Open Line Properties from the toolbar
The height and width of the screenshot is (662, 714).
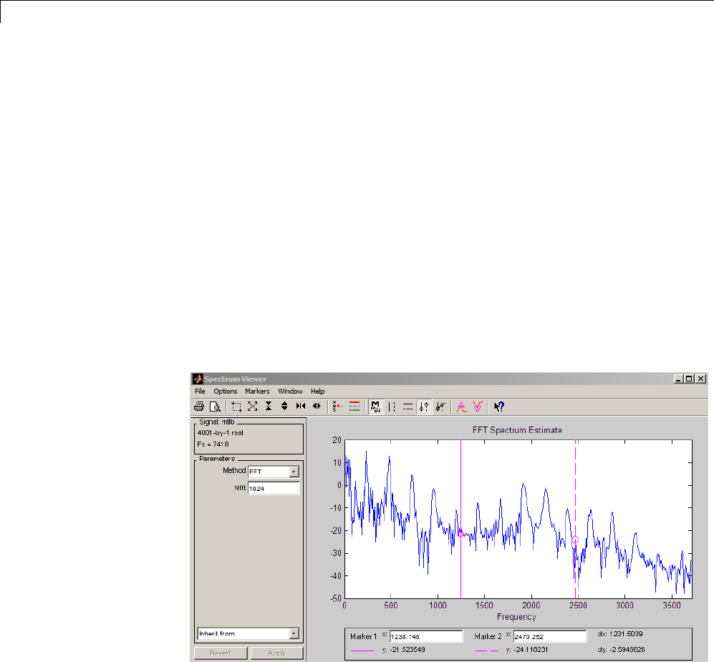coord(354,407)
